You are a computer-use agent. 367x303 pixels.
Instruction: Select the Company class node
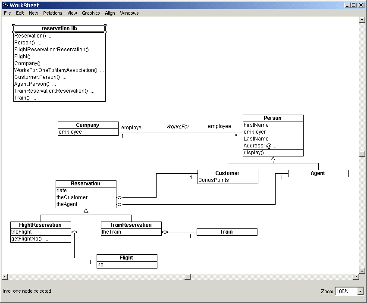[88, 125]
